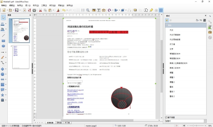The width and height of the screenshot is (213, 127).
Task: Click the Undo arrow icon
Action: (x=64, y=10)
